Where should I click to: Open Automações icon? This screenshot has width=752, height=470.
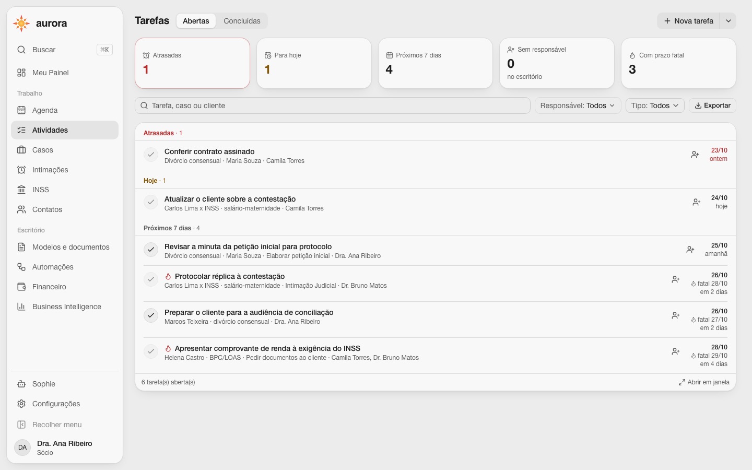tap(21, 267)
